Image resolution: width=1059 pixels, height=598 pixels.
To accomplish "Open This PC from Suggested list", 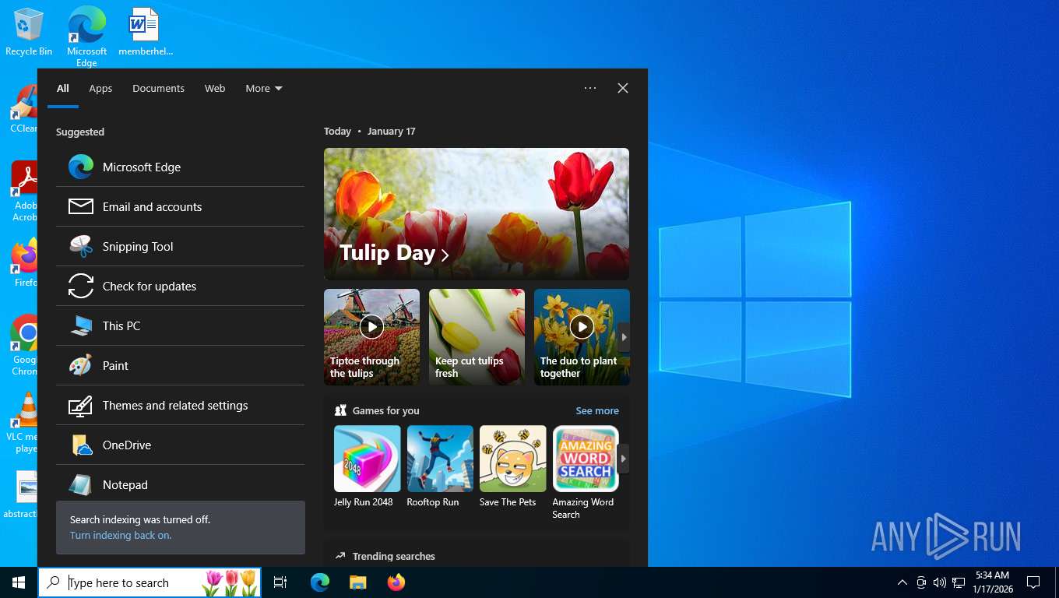I will click(x=180, y=325).
